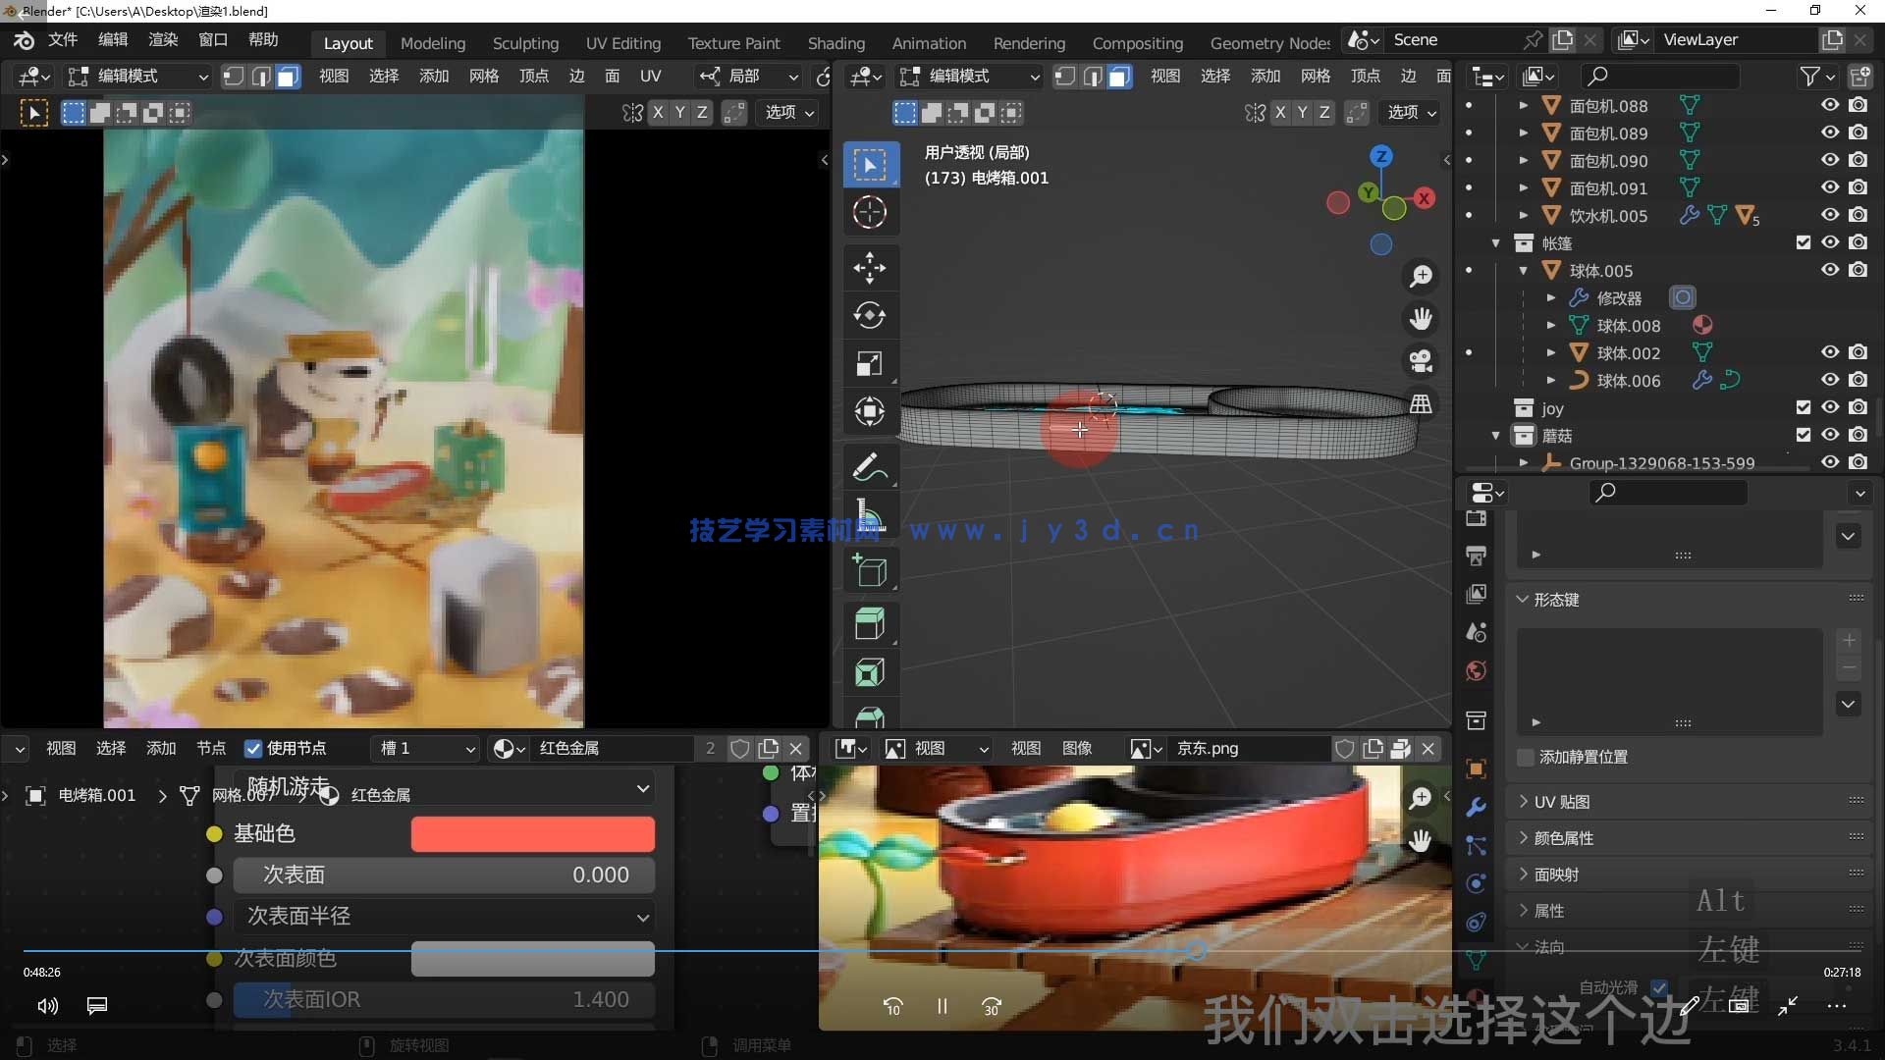Expand the UV 贴图 panel

pyautogui.click(x=1561, y=802)
